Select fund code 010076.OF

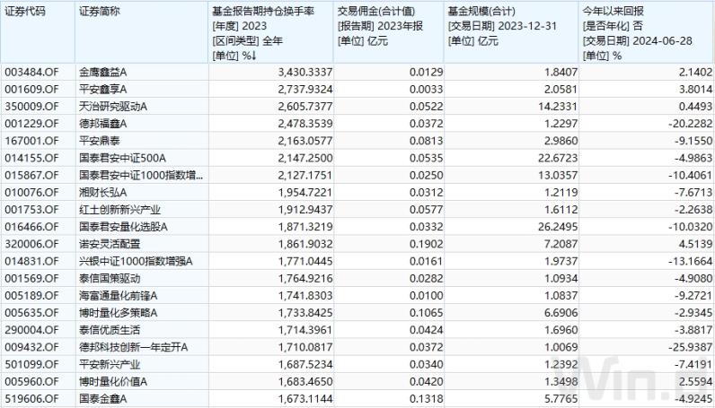point(32,193)
